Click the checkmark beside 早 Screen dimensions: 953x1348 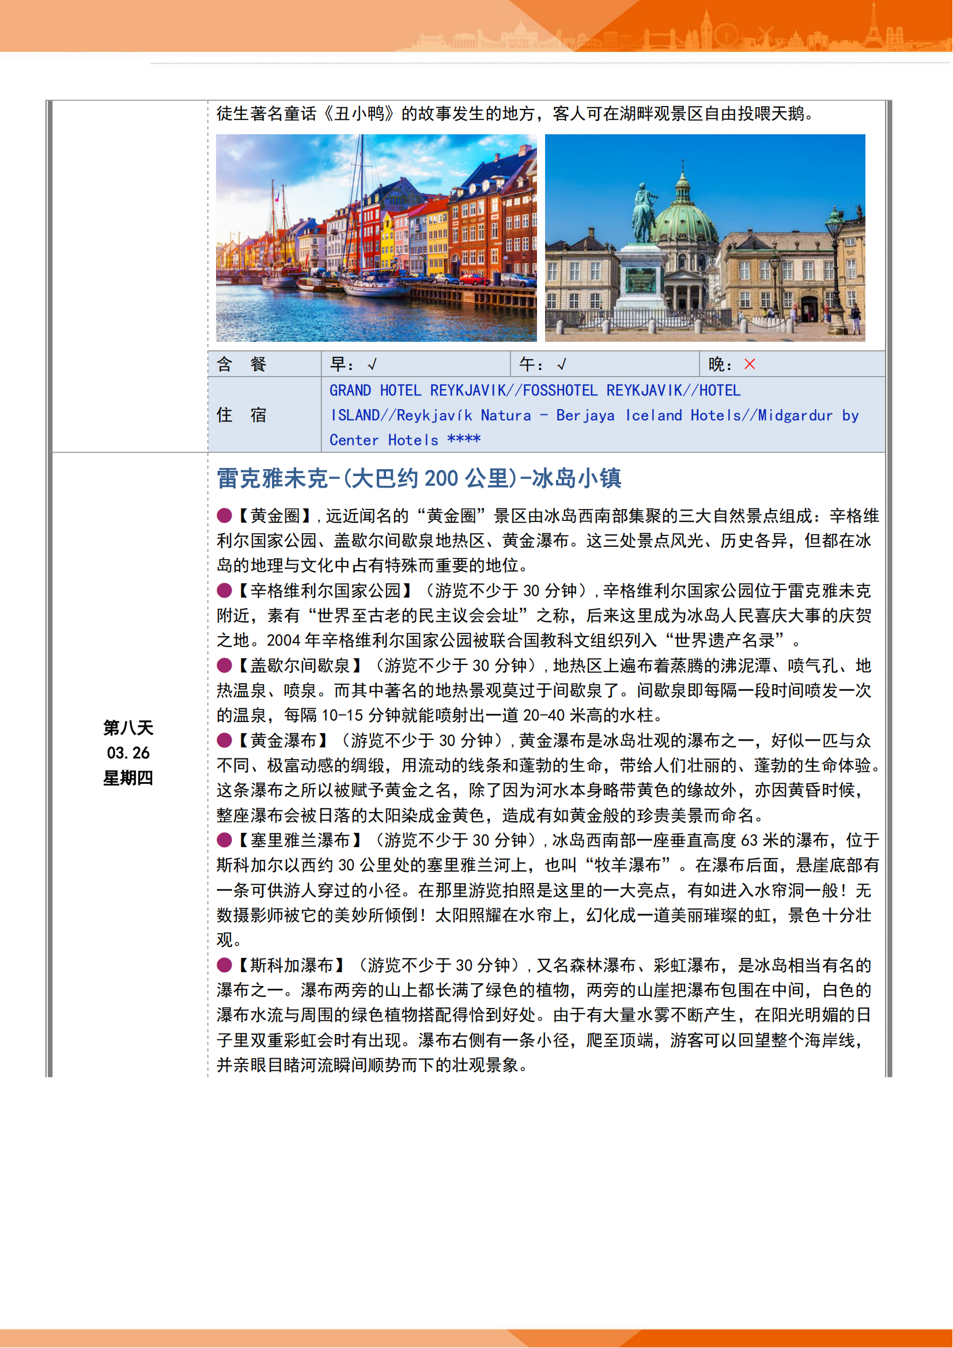(x=372, y=365)
